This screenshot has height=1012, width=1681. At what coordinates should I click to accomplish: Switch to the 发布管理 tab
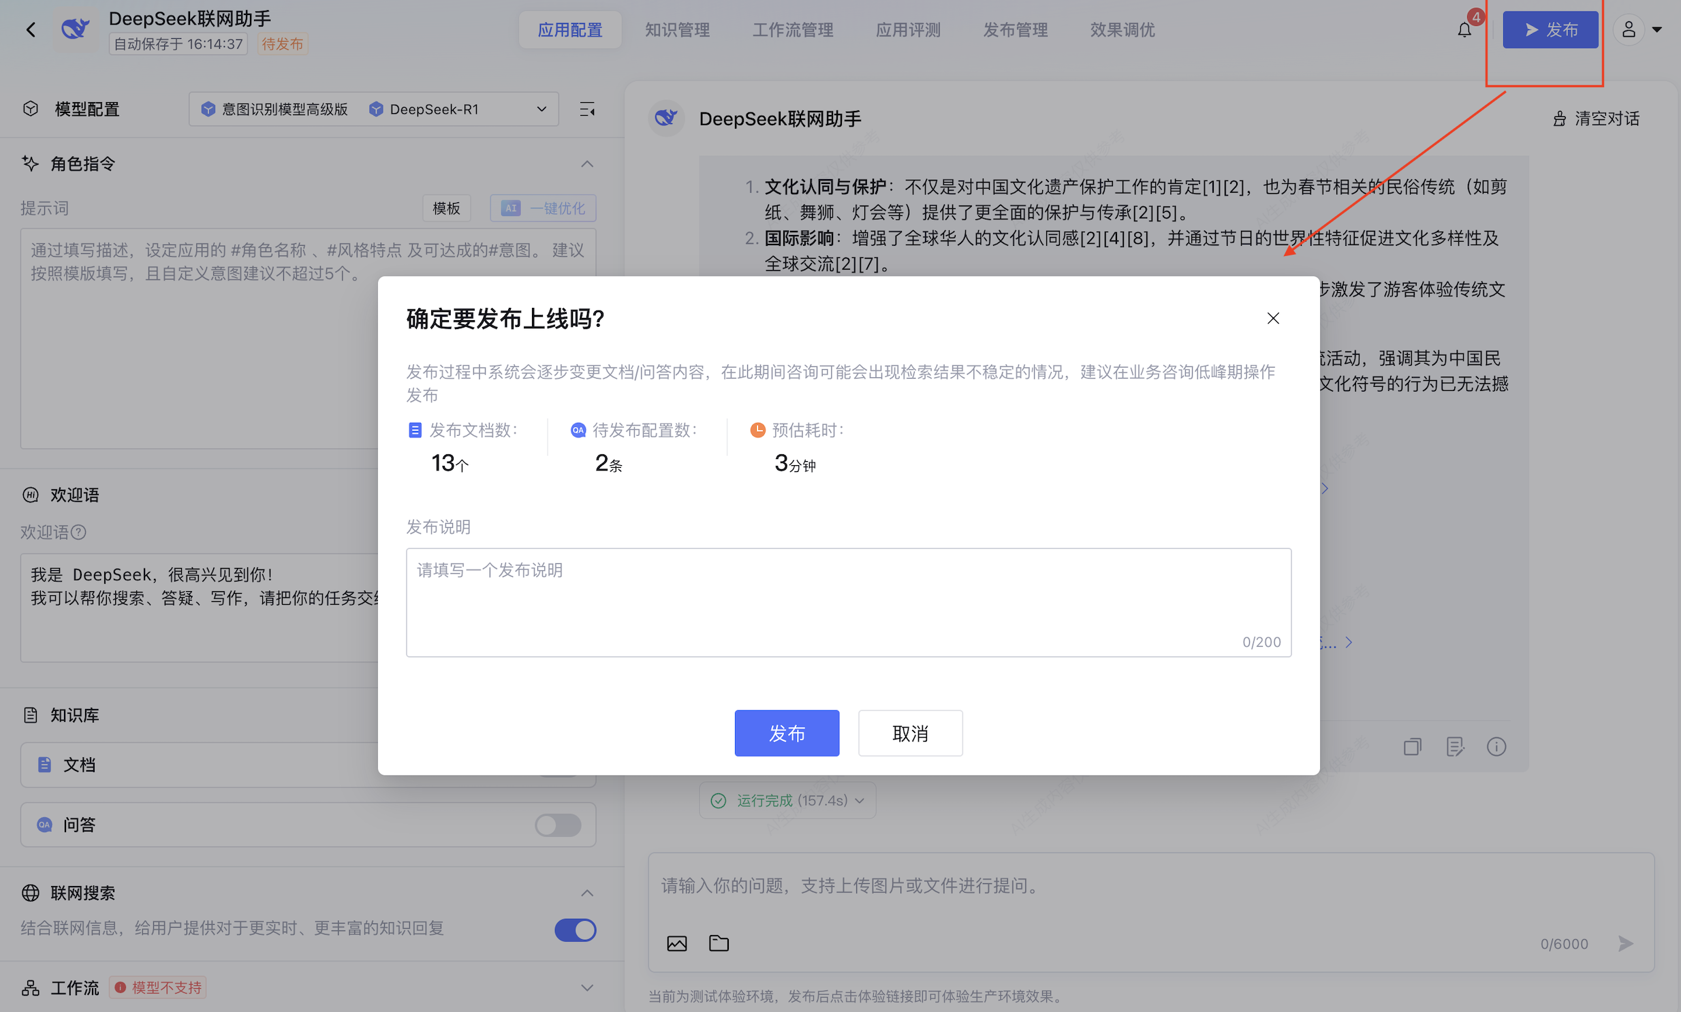click(x=1015, y=29)
